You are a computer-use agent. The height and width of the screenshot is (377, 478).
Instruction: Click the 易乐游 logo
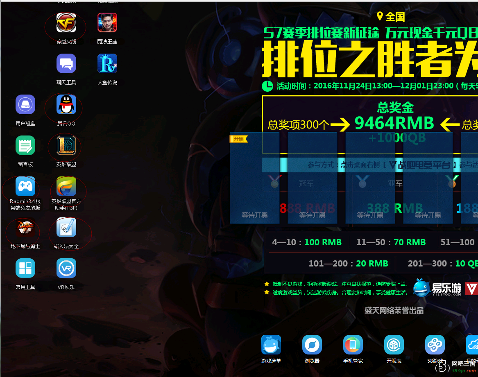(x=437, y=288)
